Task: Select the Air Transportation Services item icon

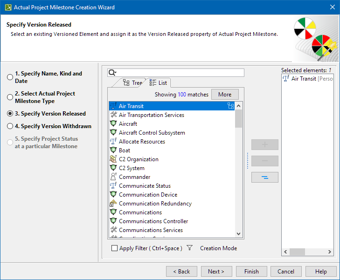Action: pos(113,115)
